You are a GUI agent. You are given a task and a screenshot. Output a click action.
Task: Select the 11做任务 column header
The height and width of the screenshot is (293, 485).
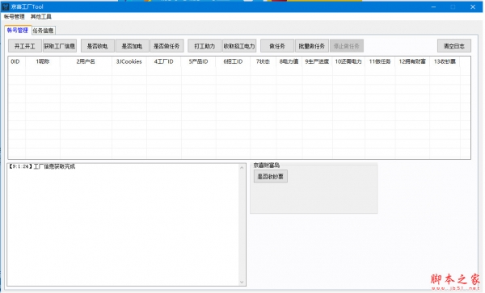(380, 61)
